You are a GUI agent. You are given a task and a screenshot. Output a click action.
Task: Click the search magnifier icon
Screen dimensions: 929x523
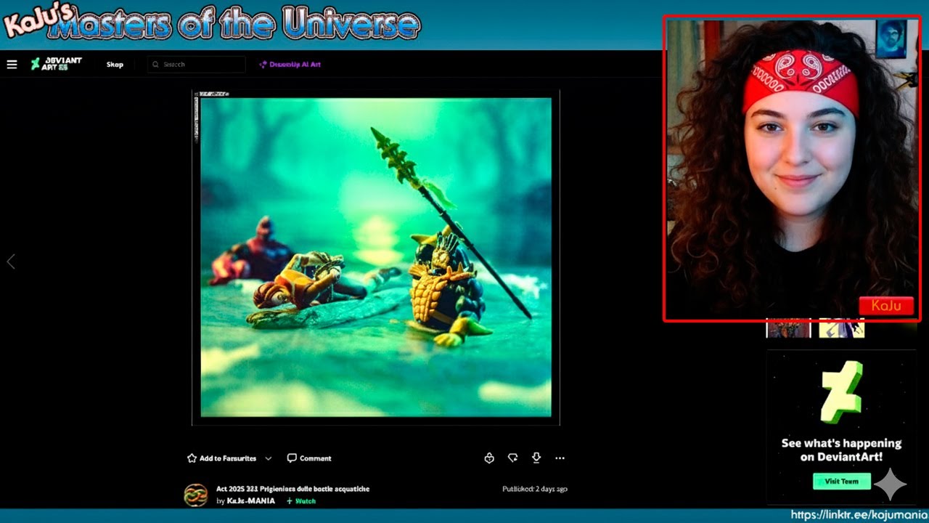[155, 65]
